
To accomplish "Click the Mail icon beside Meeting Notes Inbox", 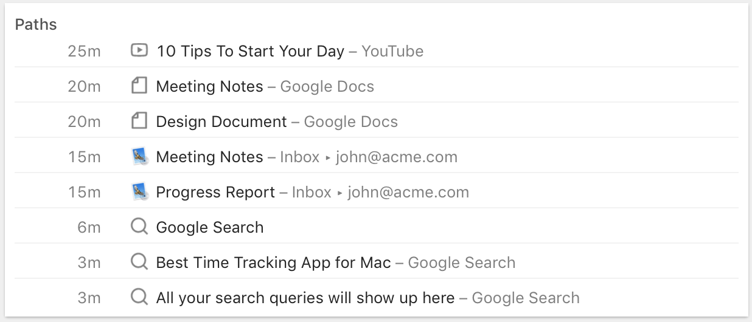I will click(x=139, y=157).
